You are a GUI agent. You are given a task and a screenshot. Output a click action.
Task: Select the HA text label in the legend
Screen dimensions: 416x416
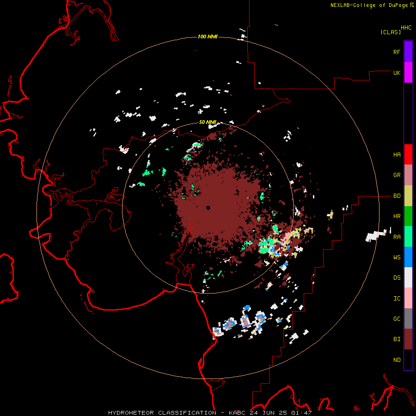[x=397, y=155]
